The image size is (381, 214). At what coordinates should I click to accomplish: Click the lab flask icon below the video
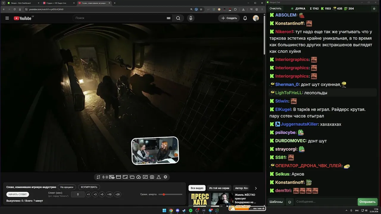159,177
